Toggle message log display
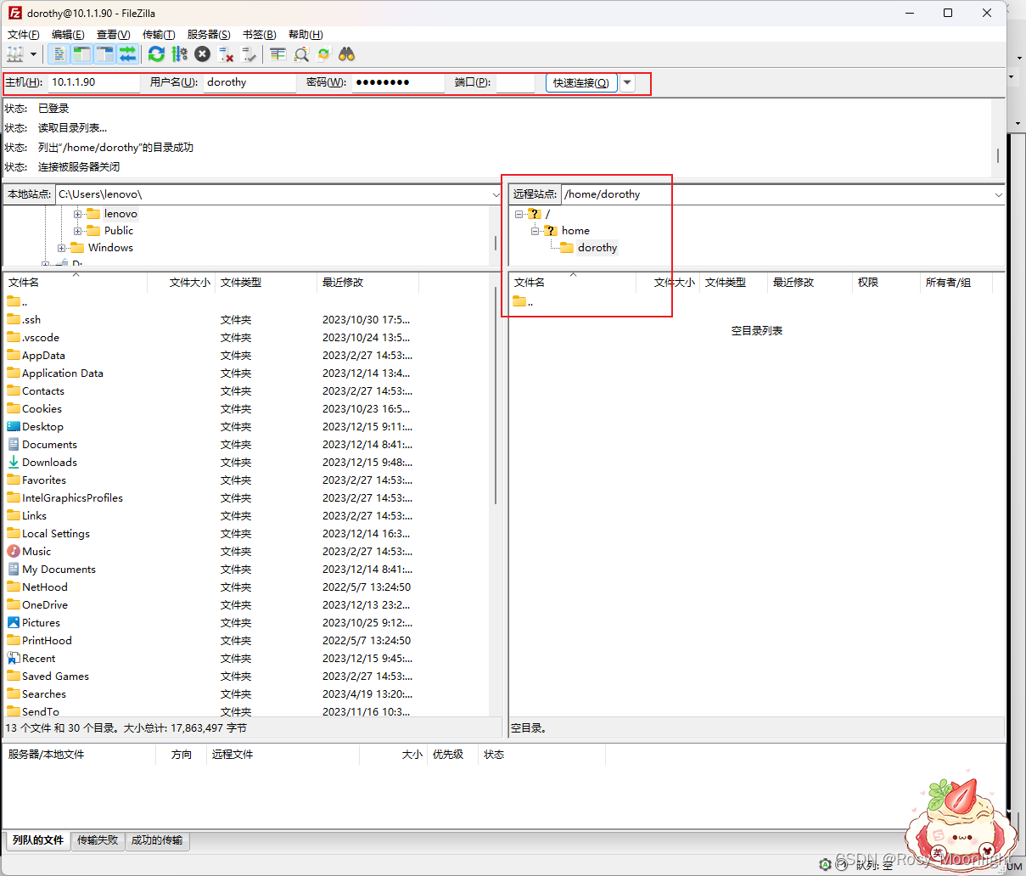The height and width of the screenshot is (876, 1026). (x=59, y=54)
